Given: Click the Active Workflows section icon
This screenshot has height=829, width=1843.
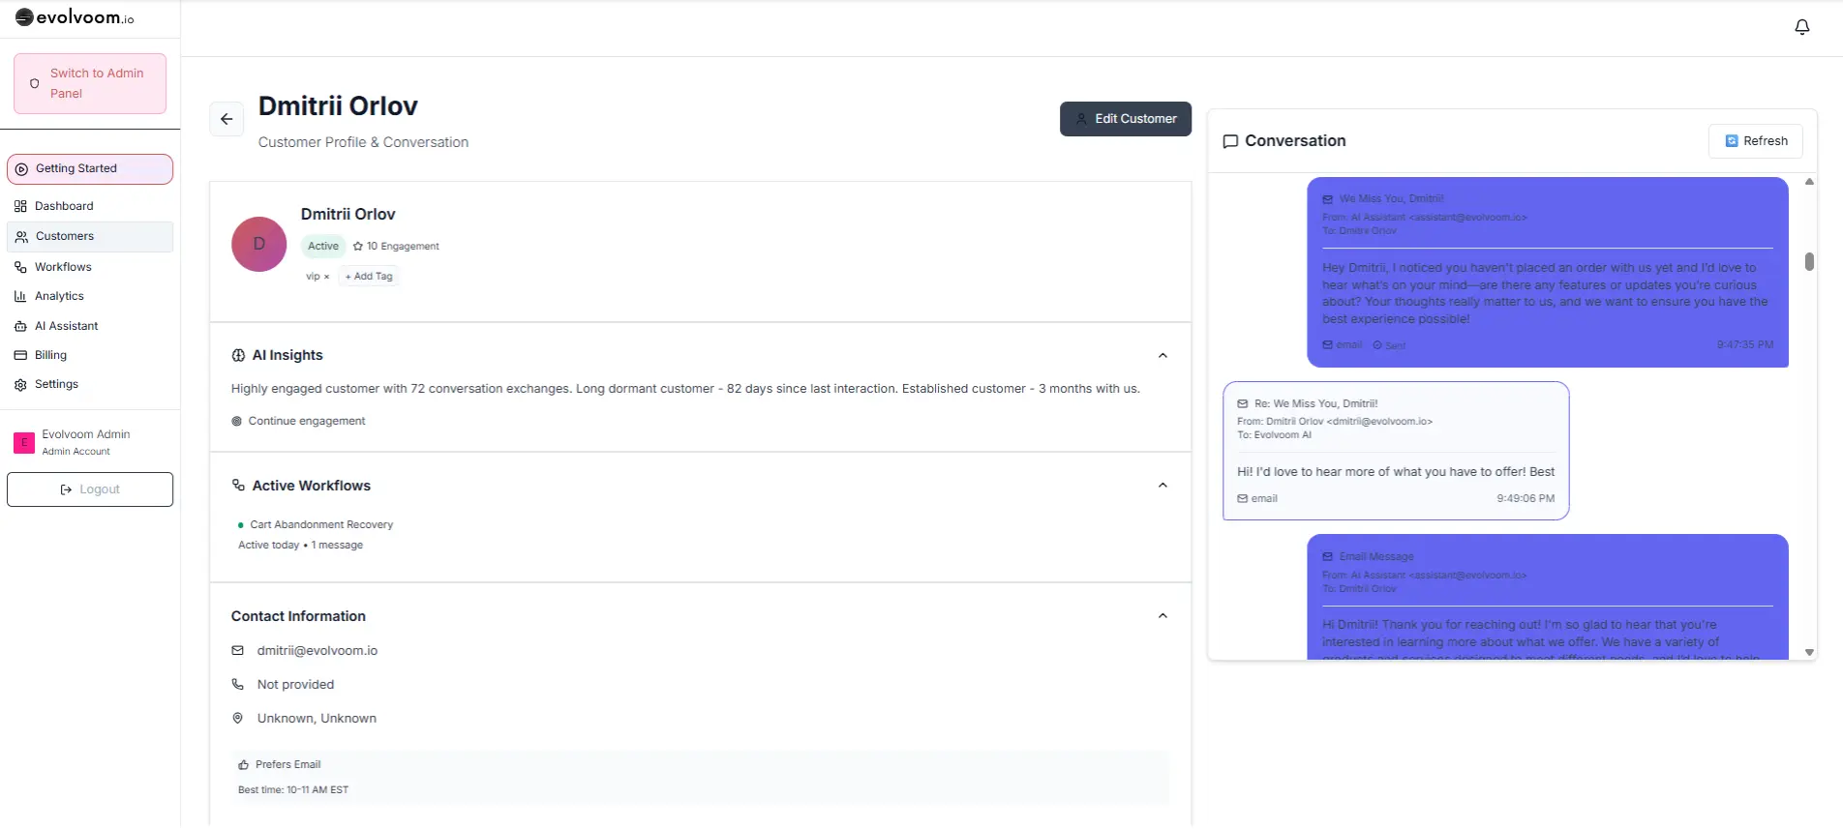Looking at the screenshot, I should pyautogui.click(x=238, y=486).
